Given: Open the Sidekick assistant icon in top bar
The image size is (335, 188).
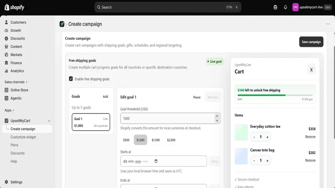Looking at the screenshot, I should point(275,7).
